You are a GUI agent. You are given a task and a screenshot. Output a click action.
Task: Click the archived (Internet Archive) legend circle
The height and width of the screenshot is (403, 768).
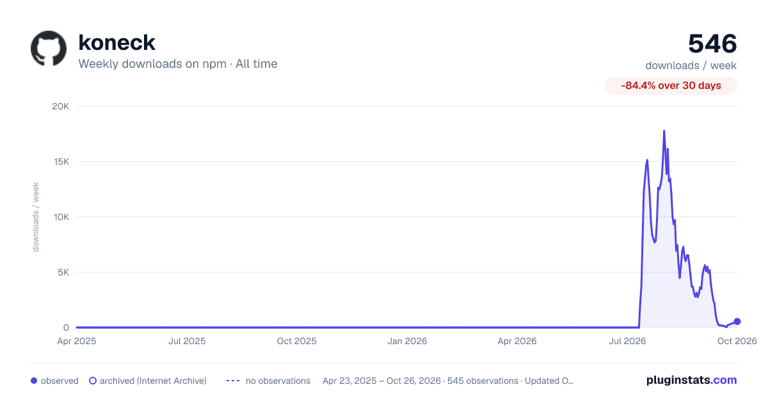point(92,381)
